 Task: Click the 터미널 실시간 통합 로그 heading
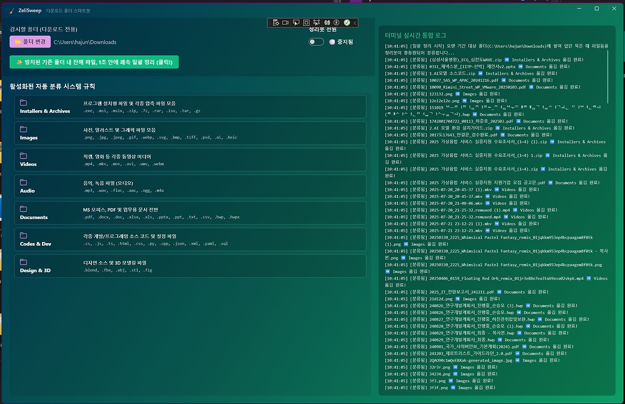click(416, 36)
